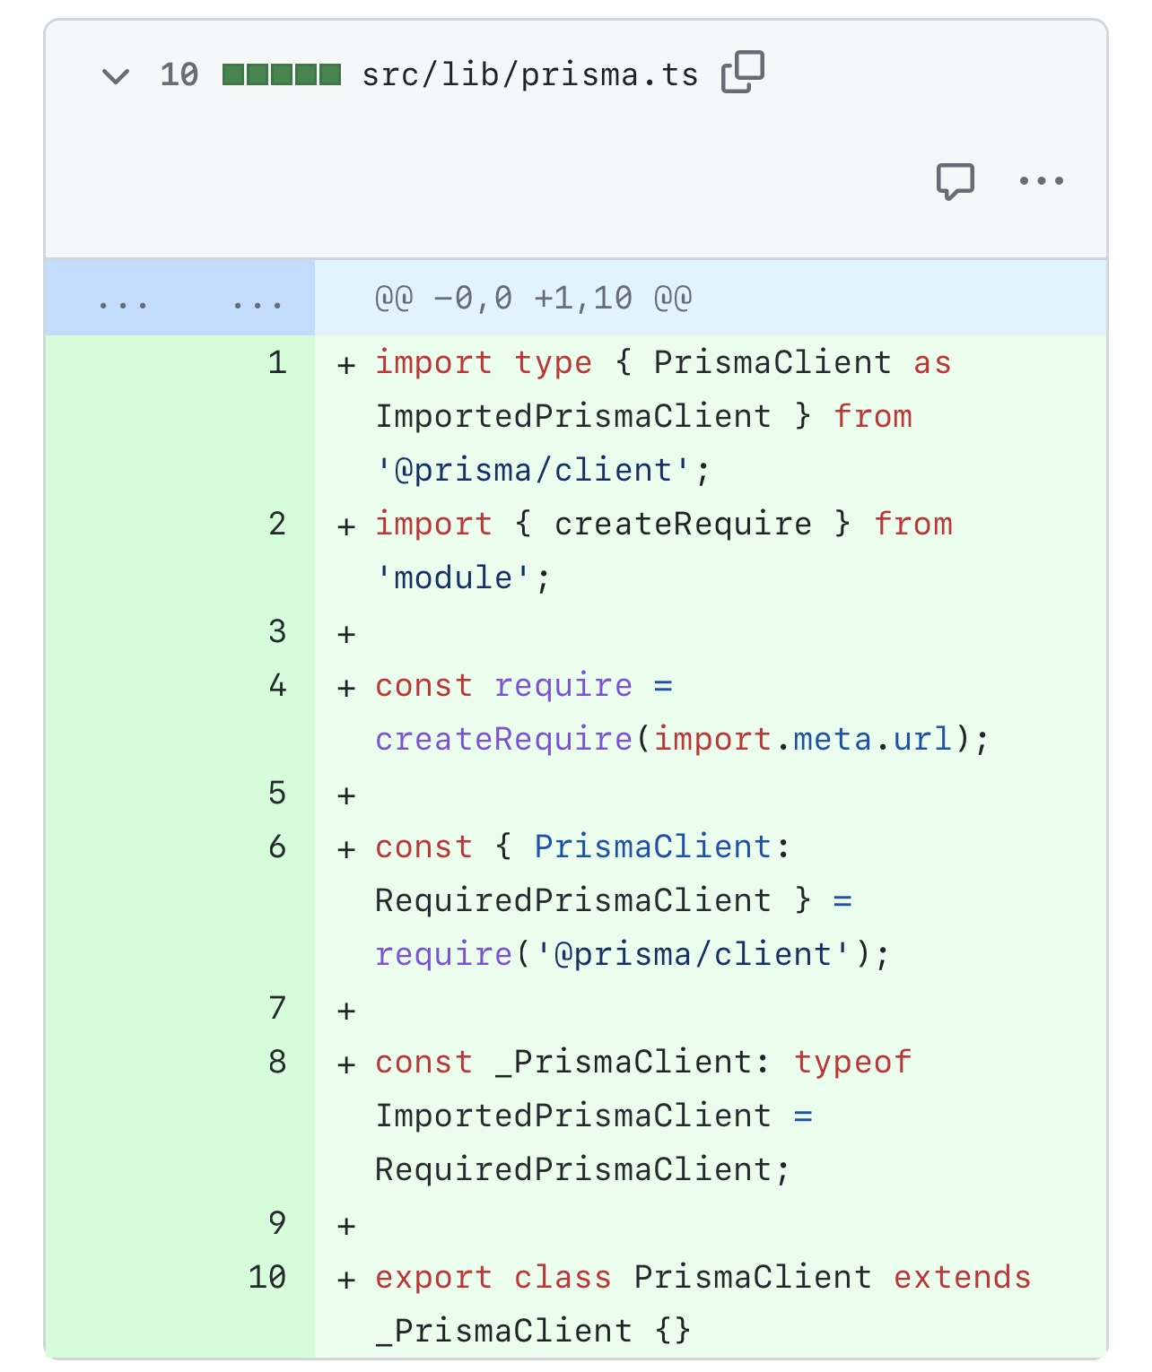Click the require('@prisma/client') code text

(634, 953)
